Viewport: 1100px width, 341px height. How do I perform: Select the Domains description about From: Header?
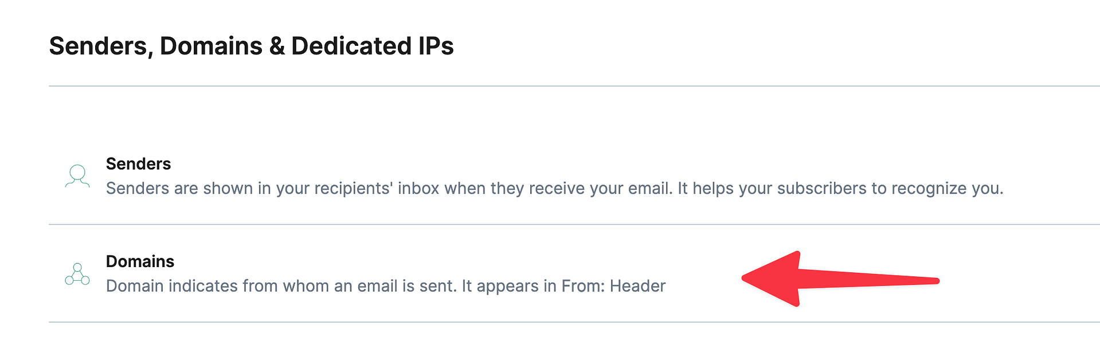(386, 286)
